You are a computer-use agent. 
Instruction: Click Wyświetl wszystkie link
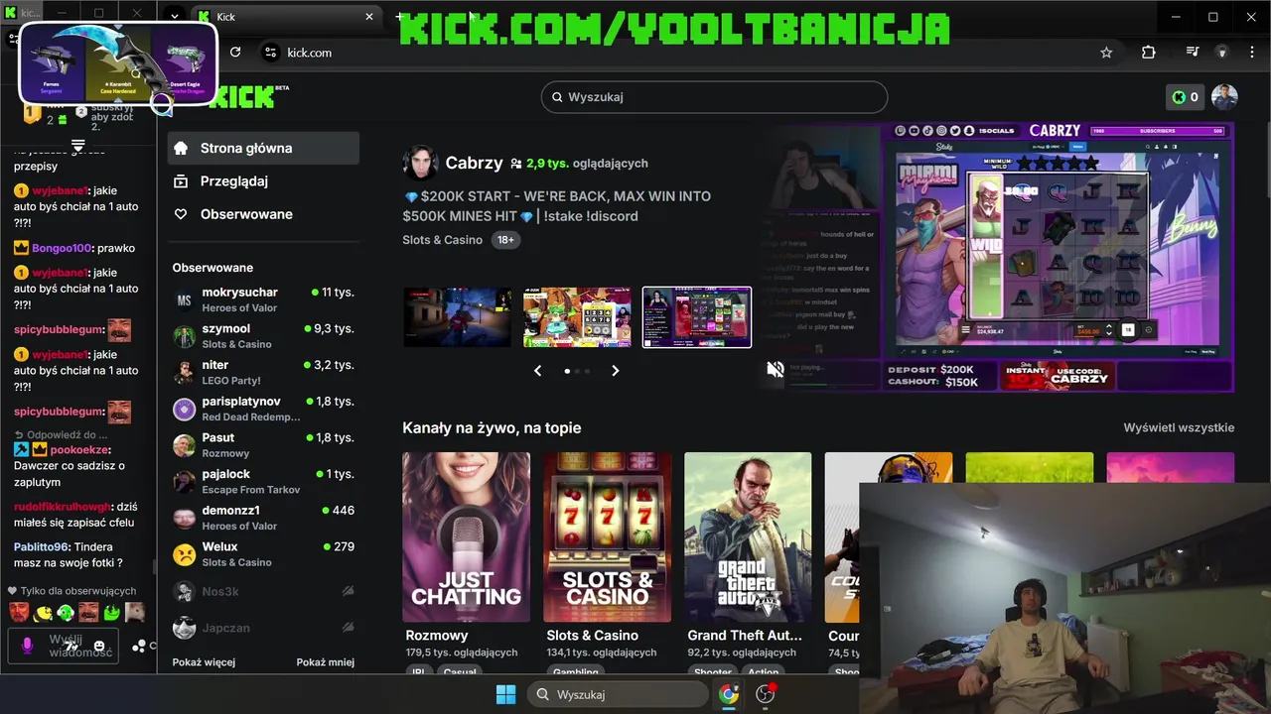(x=1179, y=427)
